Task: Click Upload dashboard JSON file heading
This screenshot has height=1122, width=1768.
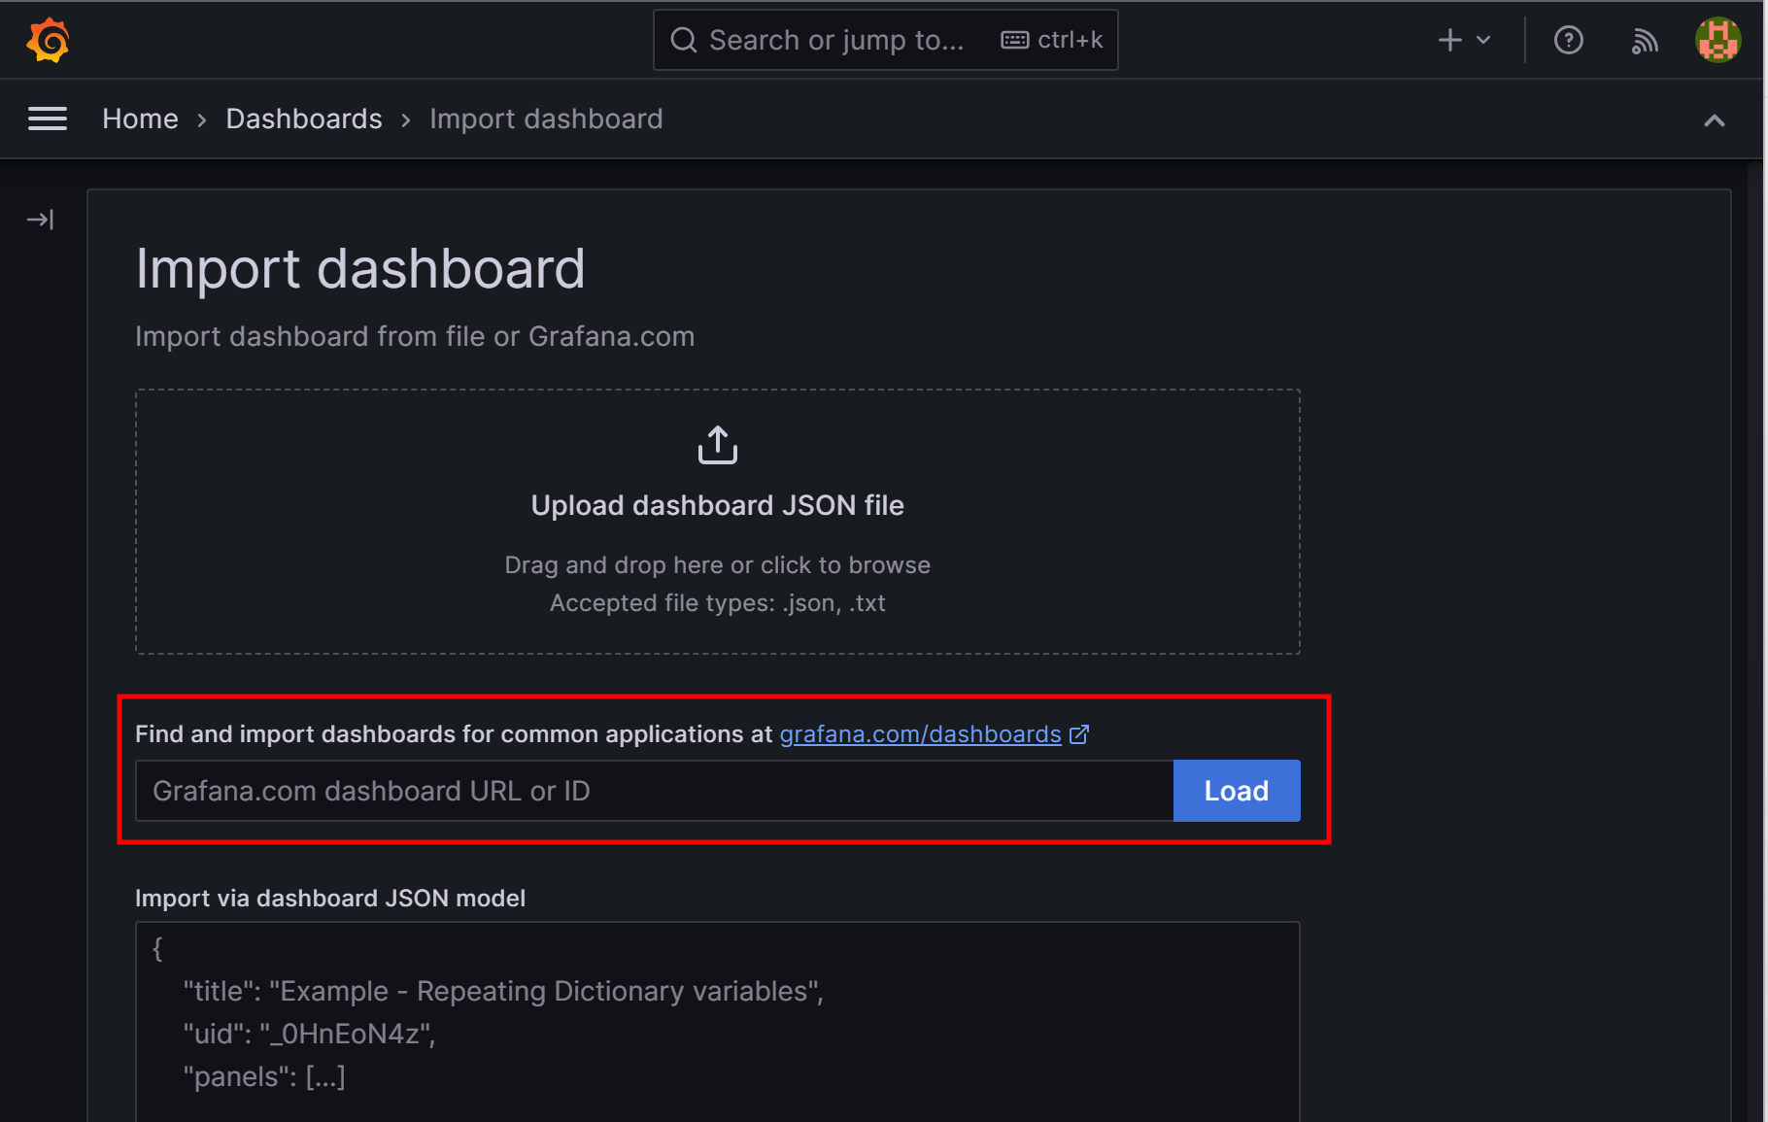Action: coord(718,505)
